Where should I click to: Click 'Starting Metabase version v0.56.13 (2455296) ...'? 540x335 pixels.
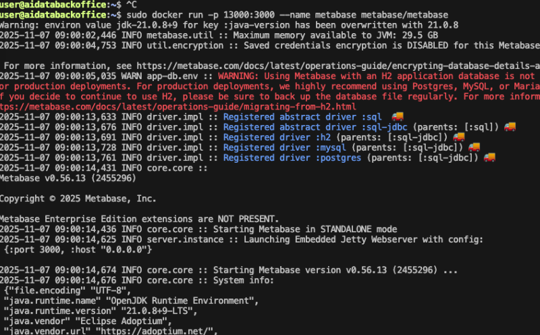click(335, 270)
